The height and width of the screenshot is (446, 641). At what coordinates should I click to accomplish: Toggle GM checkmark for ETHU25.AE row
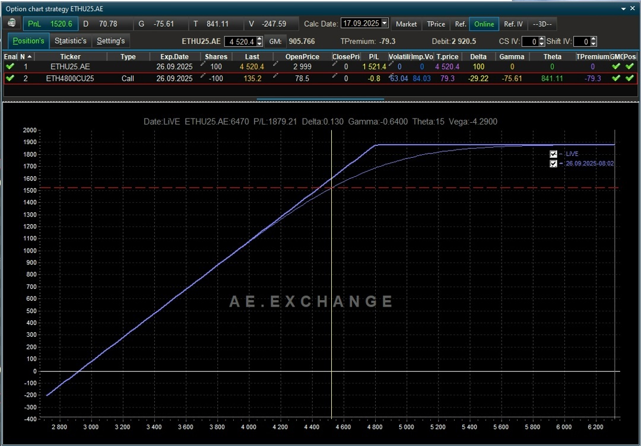tap(616, 66)
